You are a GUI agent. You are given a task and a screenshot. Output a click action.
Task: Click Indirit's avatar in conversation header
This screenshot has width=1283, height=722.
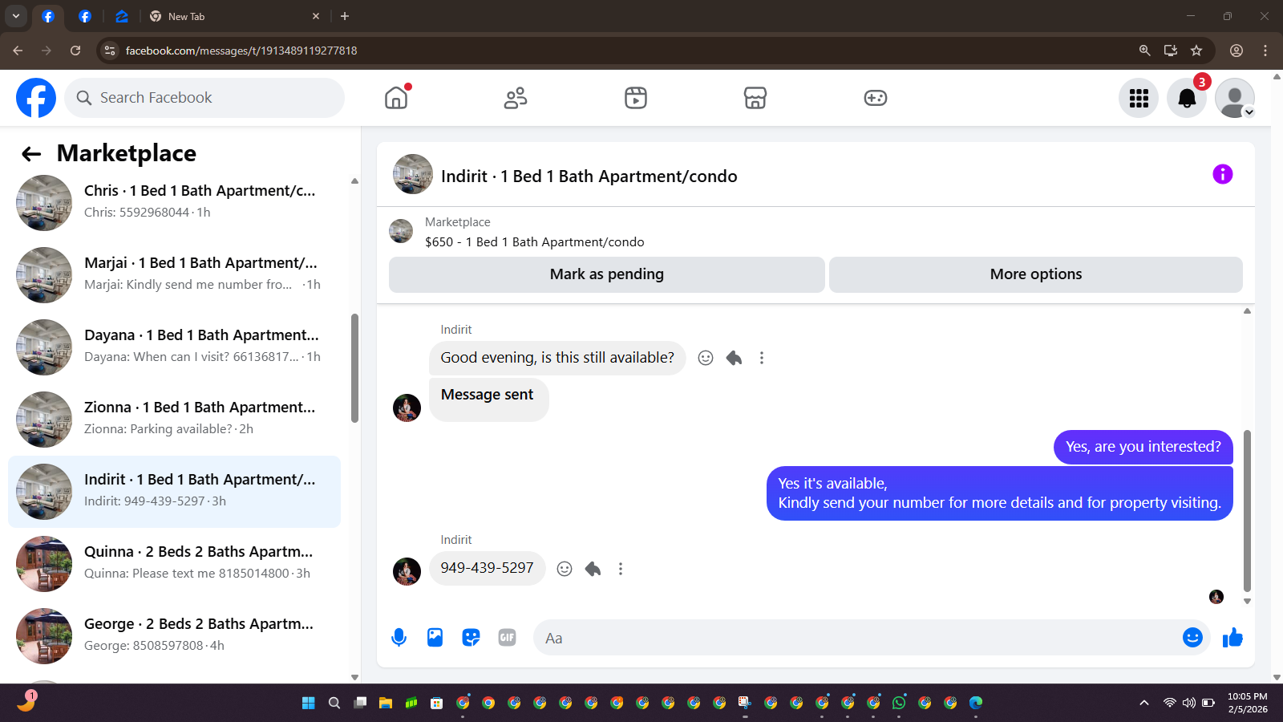[413, 174]
